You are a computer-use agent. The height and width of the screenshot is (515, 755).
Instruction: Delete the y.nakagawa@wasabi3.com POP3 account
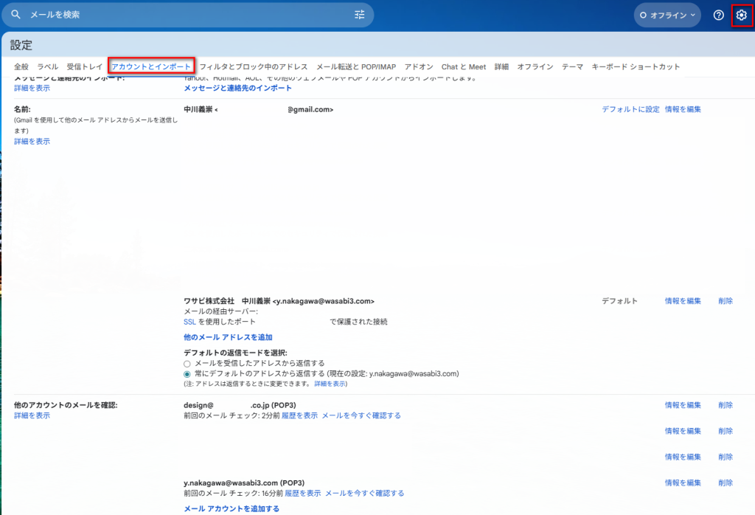[725, 483]
